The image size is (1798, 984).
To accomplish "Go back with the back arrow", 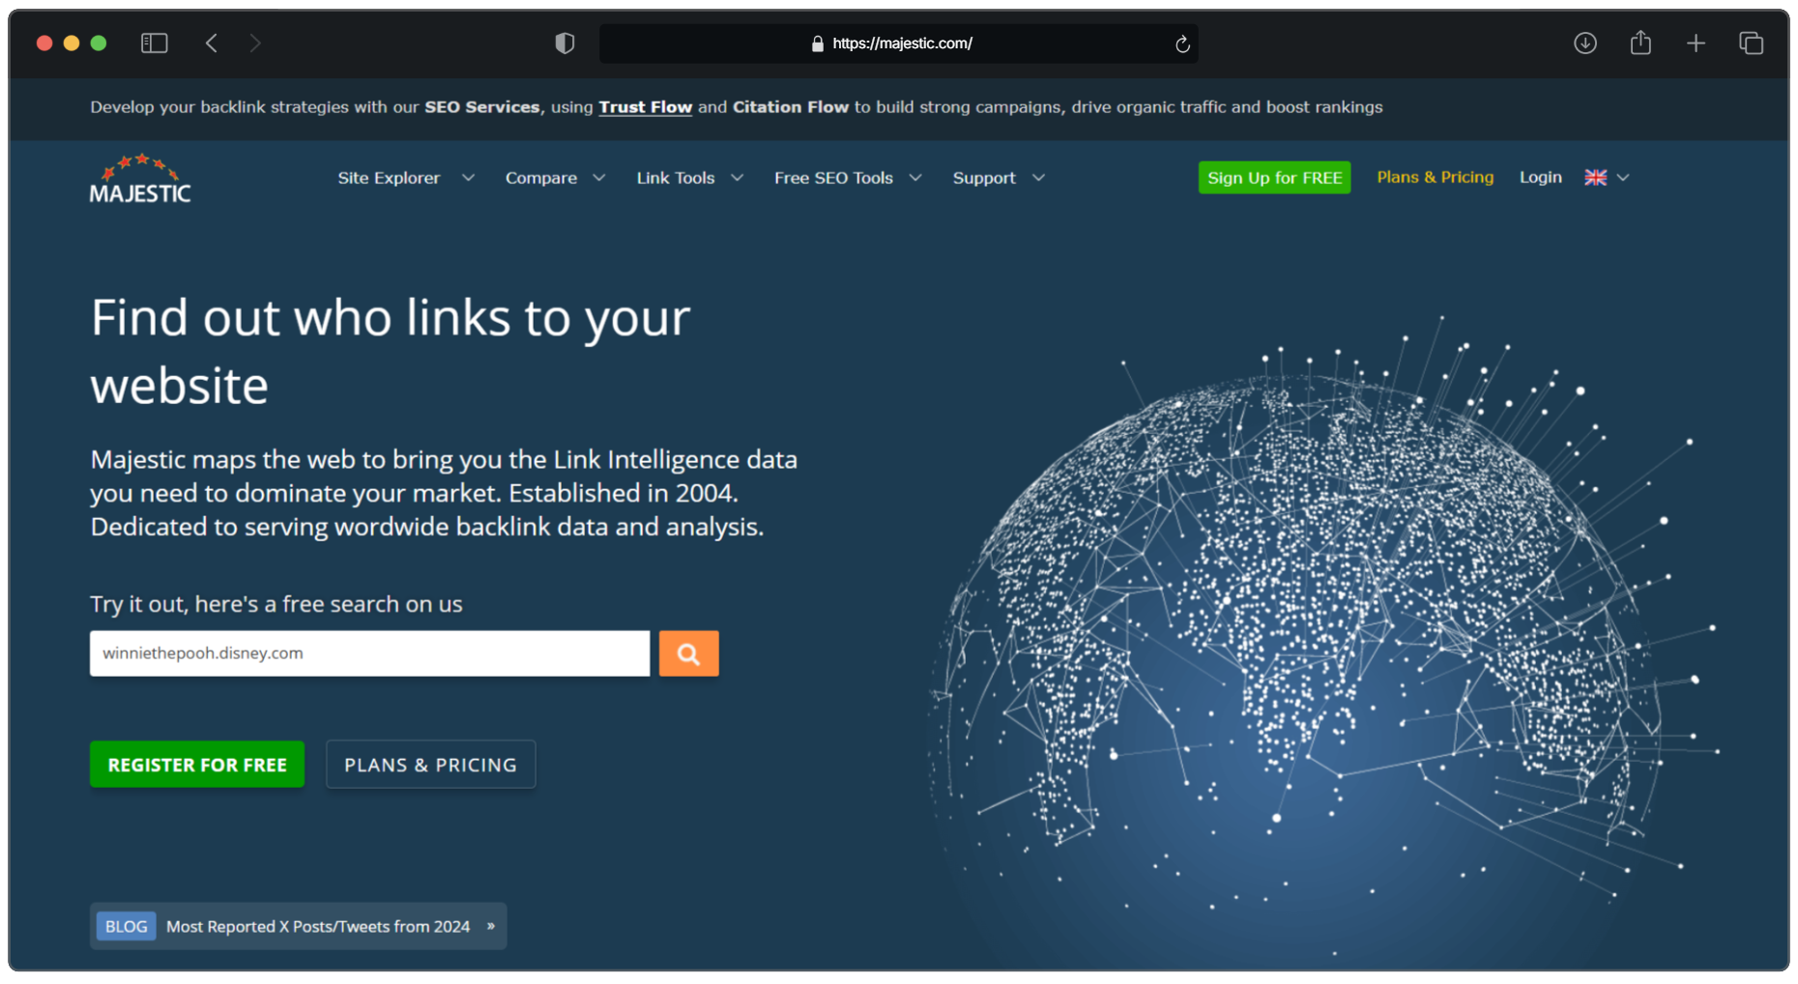I will click(211, 43).
